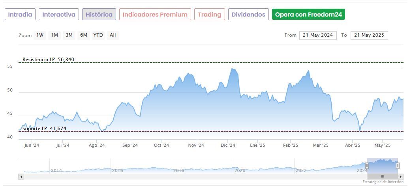The width and height of the screenshot is (411, 189).
Task: Switch to the Intradía tab
Action: tap(20, 15)
